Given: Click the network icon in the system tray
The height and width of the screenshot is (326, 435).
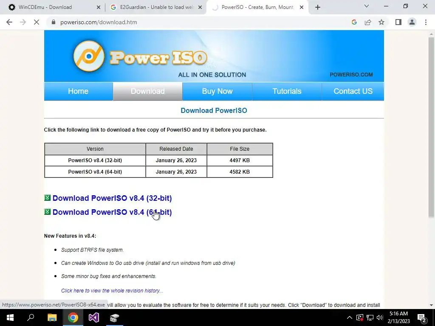Looking at the screenshot, I should click(x=370, y=318).
